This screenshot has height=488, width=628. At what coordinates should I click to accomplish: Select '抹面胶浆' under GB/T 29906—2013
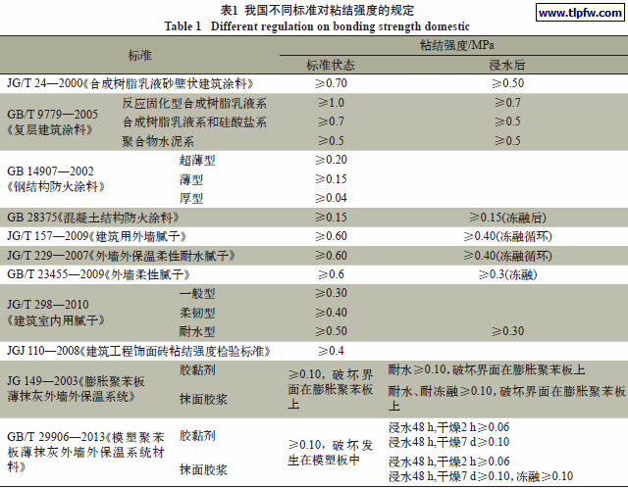coord(203,469)
